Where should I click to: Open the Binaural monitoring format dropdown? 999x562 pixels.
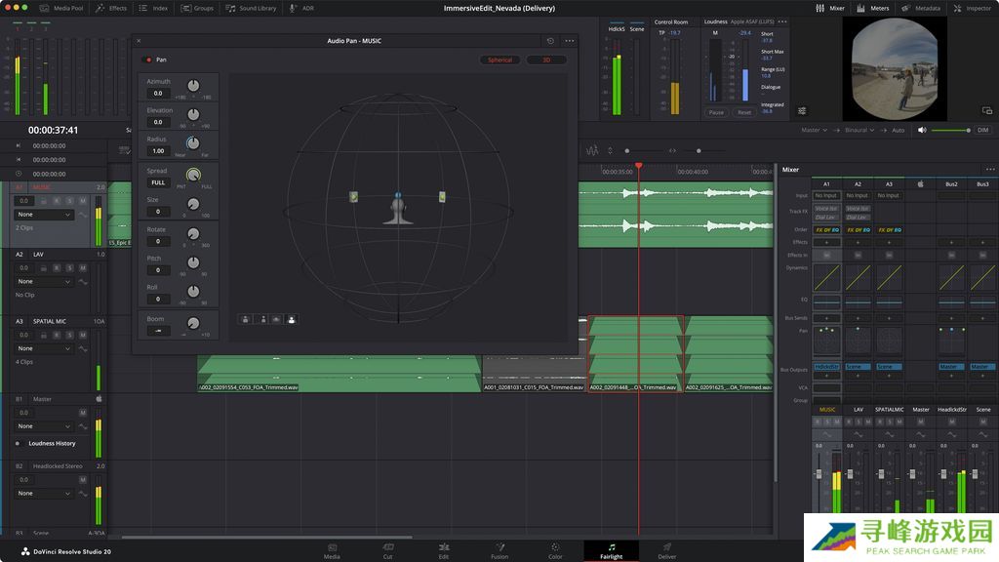point(859,130)
